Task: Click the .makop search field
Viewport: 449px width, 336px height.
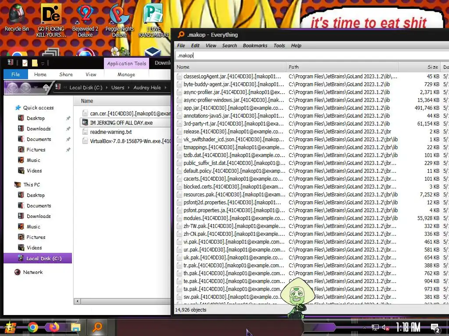Action: click(x=312, y=56)
